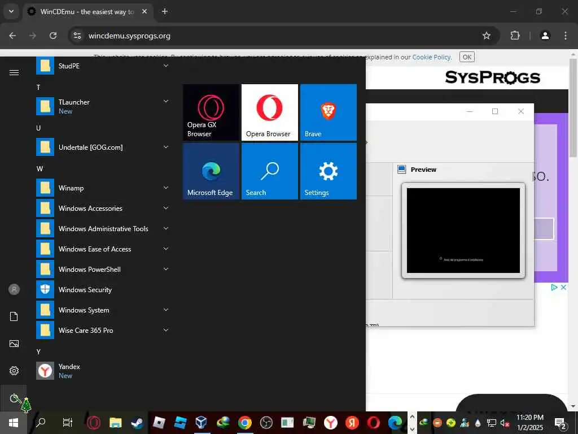Viewport: 578px width, 434px height.
Task: Close the WinCDEmu tab
Action: click(144, 11)
